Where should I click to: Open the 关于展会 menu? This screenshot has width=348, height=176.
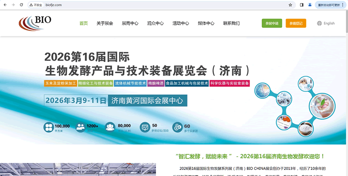(x=105, y=23)
